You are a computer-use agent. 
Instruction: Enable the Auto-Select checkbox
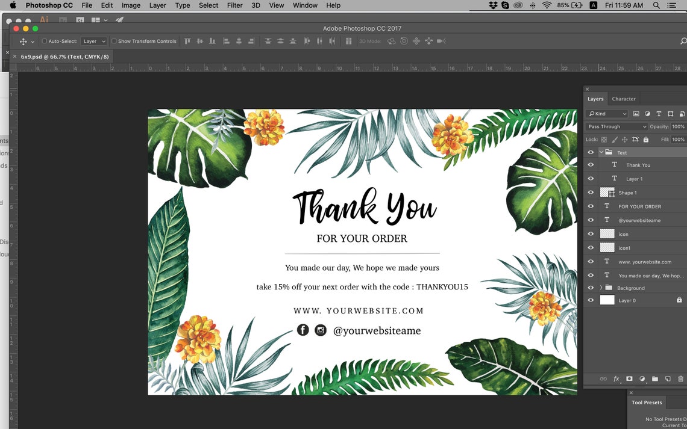click(45, 41)
